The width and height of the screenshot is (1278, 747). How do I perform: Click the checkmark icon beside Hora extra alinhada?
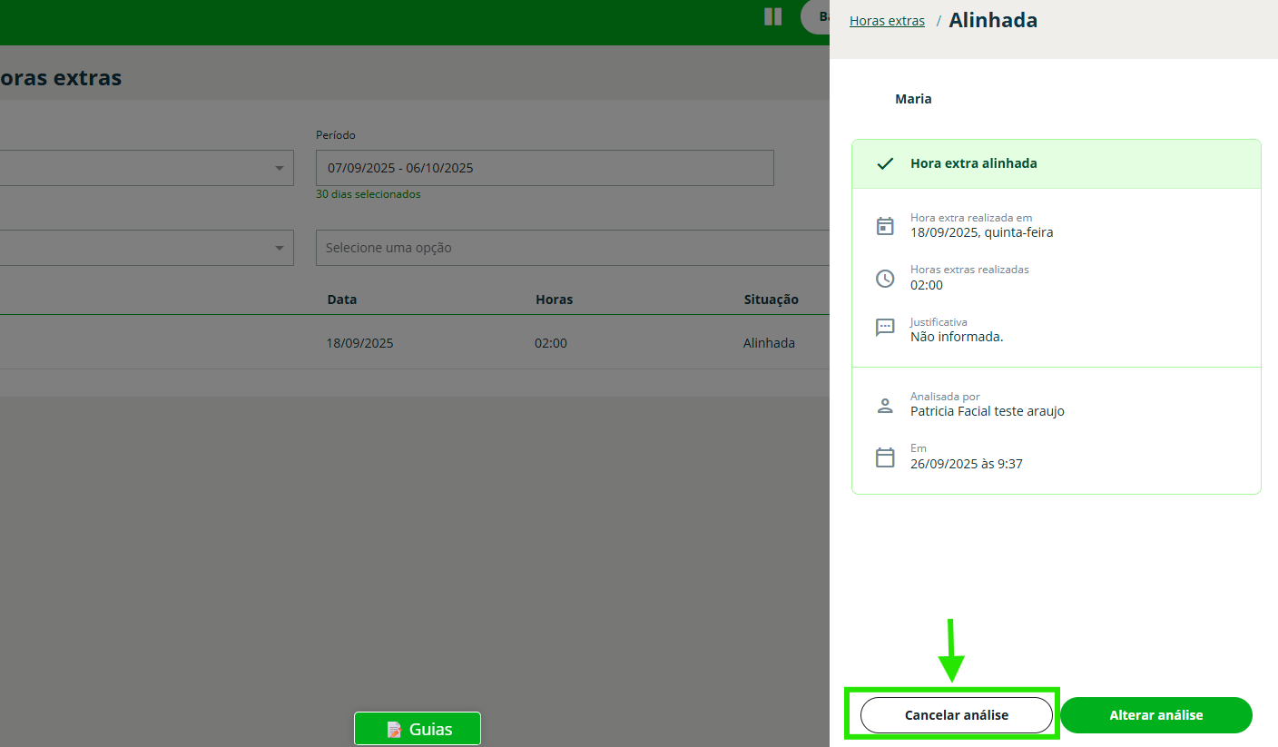click(885, 164)
